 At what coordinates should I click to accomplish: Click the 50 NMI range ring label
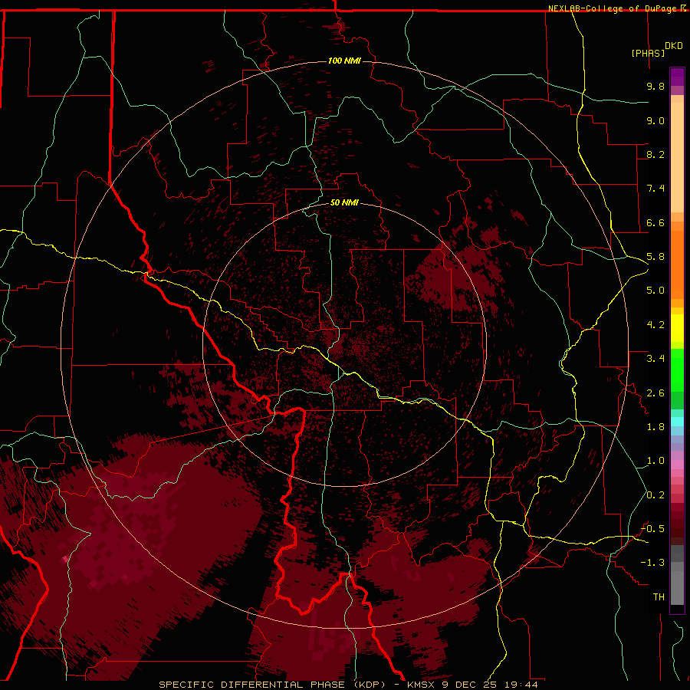(344, 202)
